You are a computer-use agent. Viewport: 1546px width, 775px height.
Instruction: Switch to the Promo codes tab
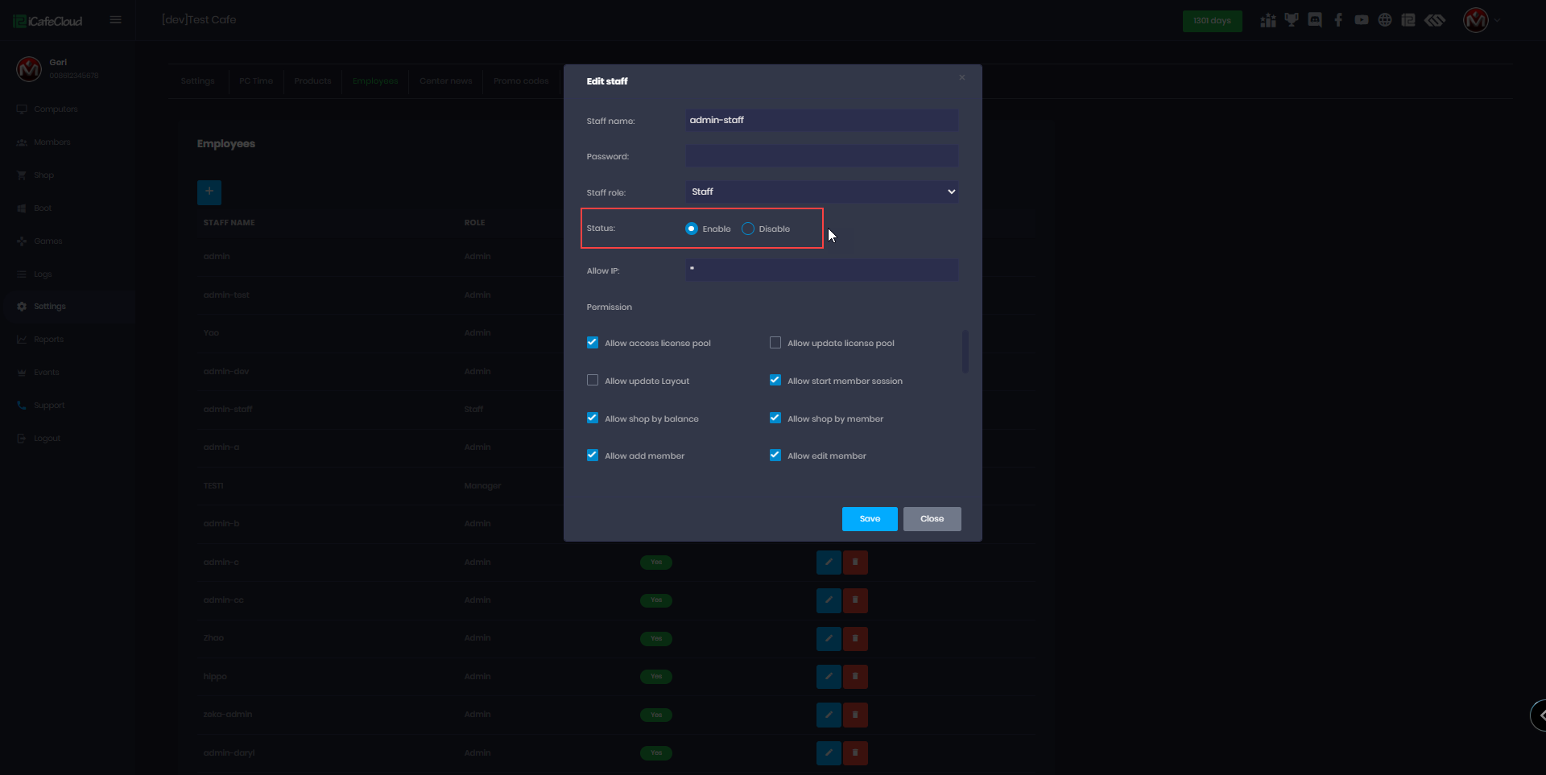pyautogui.click(x=521, y=81)
